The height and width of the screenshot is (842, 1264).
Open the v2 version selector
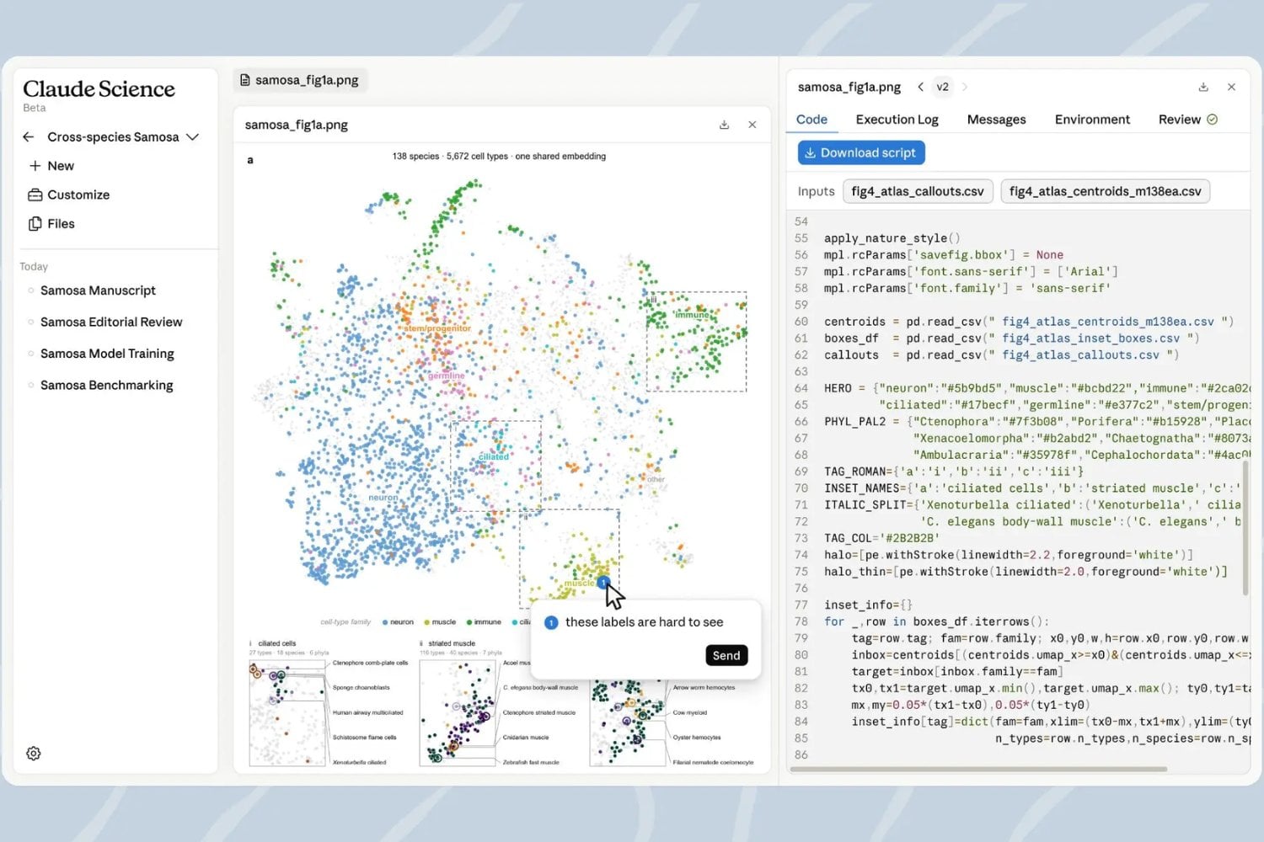tap(943, 87)
